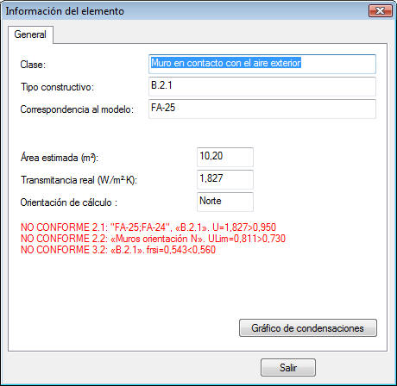The height and width of the screenshot is (386, 397).
Task: Focus the Tipo constructivo field
Action: 262,86
